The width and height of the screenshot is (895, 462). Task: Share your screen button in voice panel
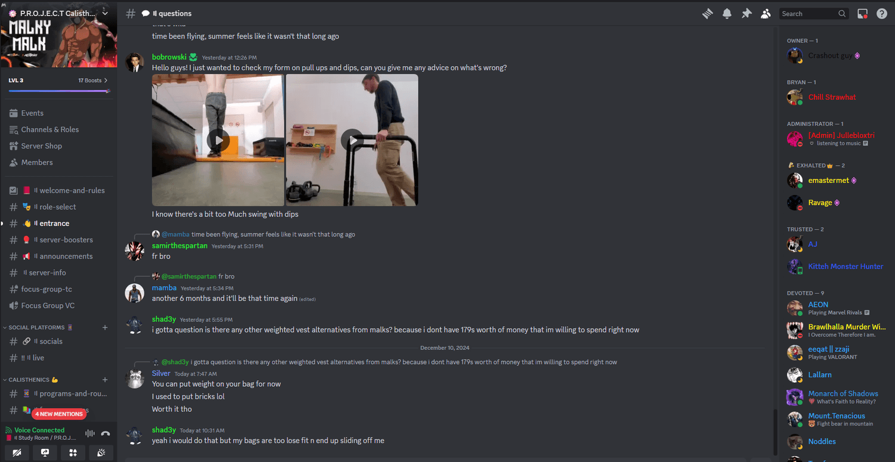(45, 452)
